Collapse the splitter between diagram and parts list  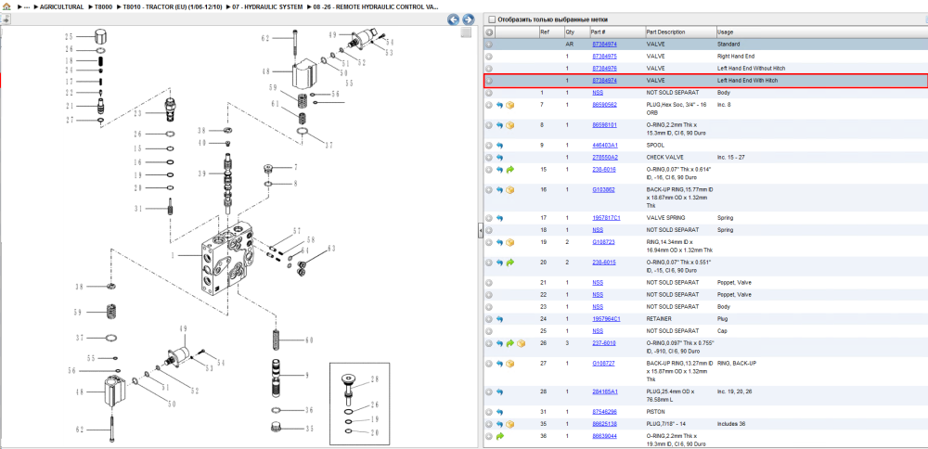481,231
